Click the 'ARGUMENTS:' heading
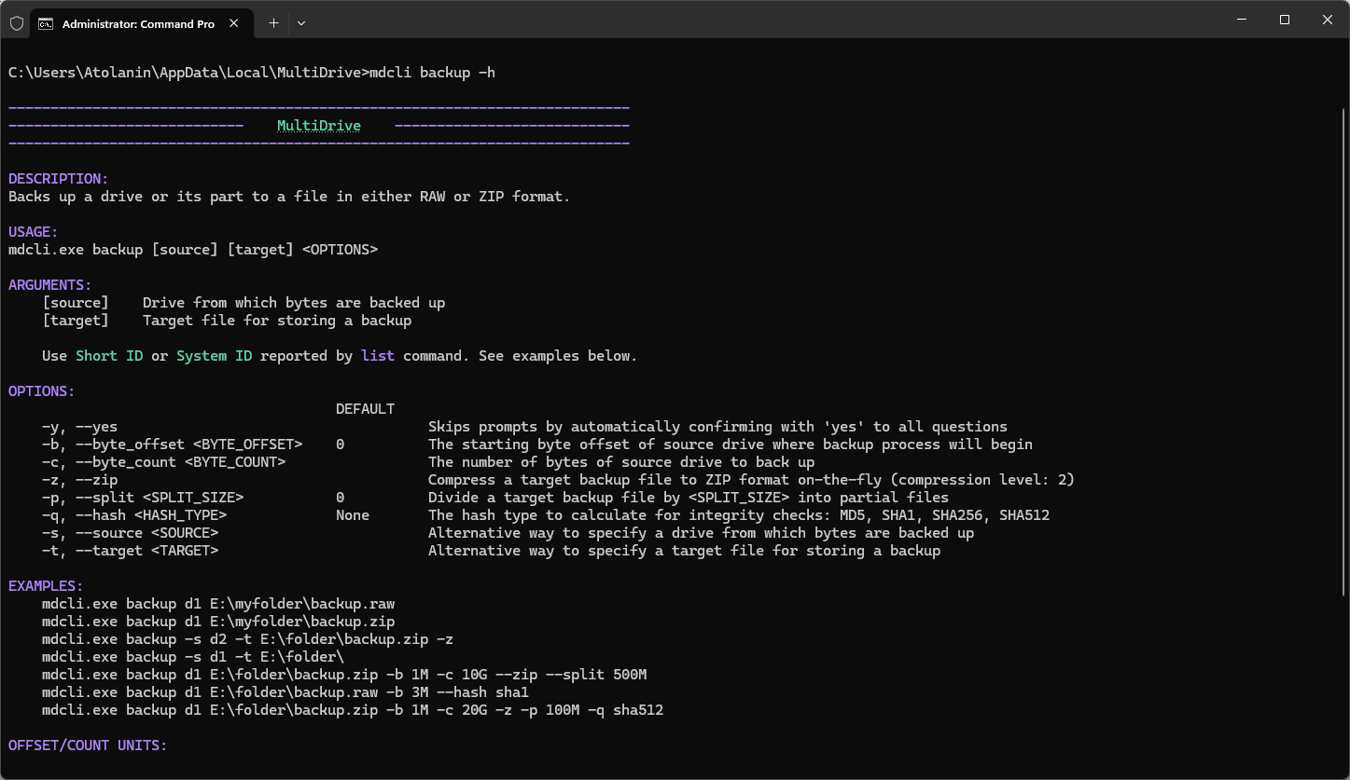The width and height of the screenshot is (1350, 780). click(x=50, y=285)
